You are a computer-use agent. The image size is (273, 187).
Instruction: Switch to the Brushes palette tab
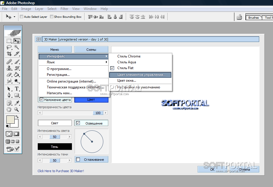[x=253, y=18]
